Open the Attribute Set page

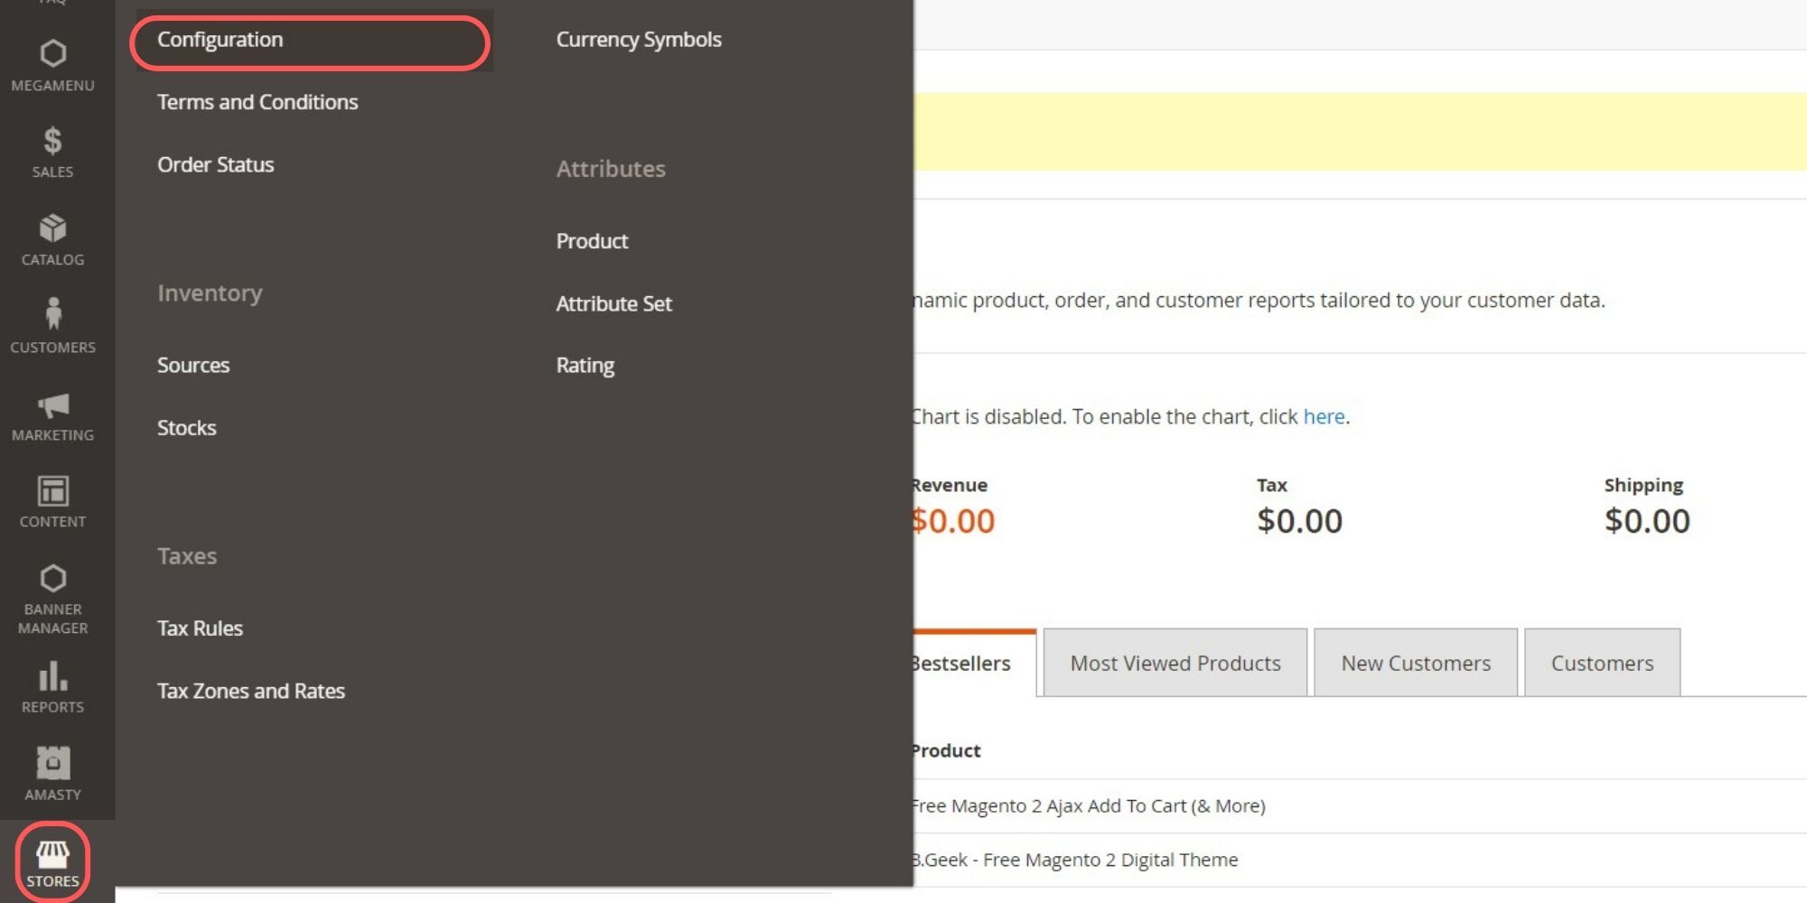click(613, 303)
